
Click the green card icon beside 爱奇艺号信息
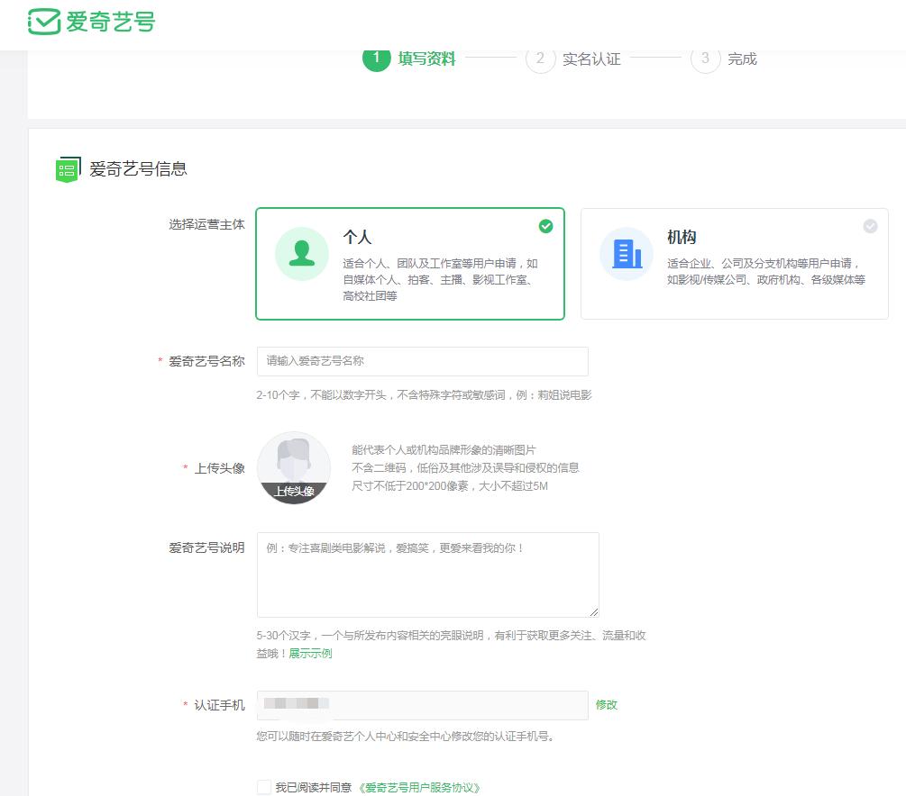tap(66, 168)
